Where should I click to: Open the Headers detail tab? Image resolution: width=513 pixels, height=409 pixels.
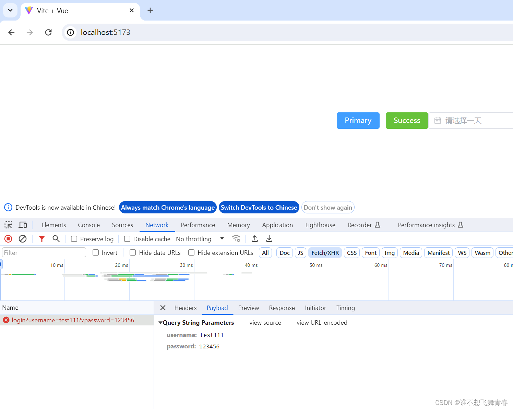186,308
